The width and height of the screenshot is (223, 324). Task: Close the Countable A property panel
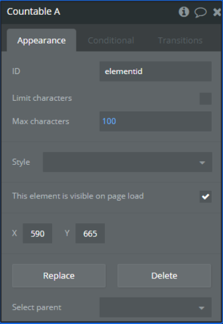tap(217, 12)
